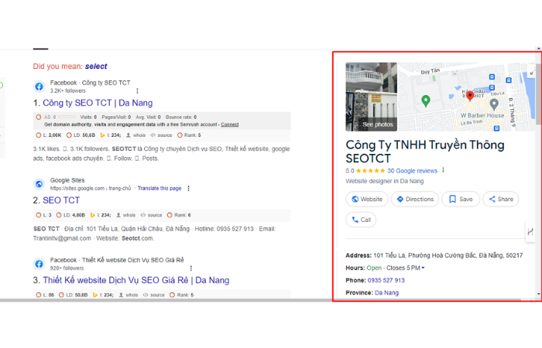
Task: Click the source code icon in result 1
Action: (153, 135)
